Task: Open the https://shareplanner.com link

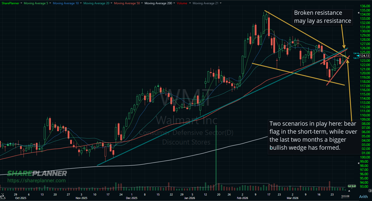Action: pos(36,180)
